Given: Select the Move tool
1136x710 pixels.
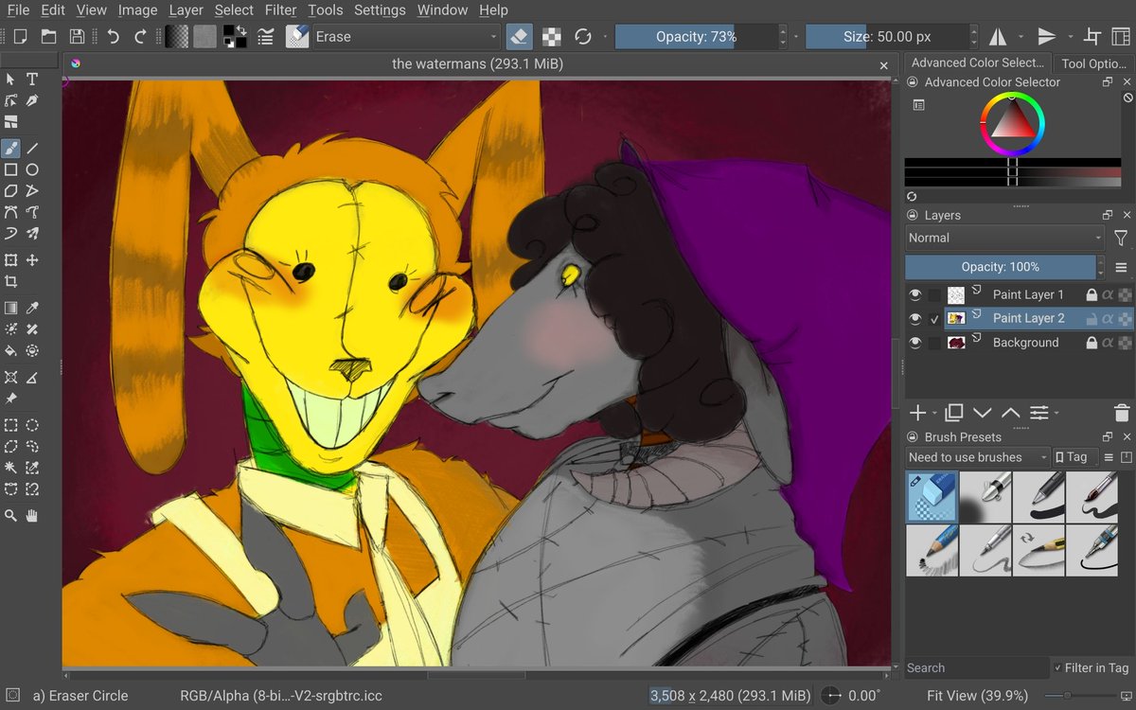Looking at the screenshot, I should coord(32,260).
